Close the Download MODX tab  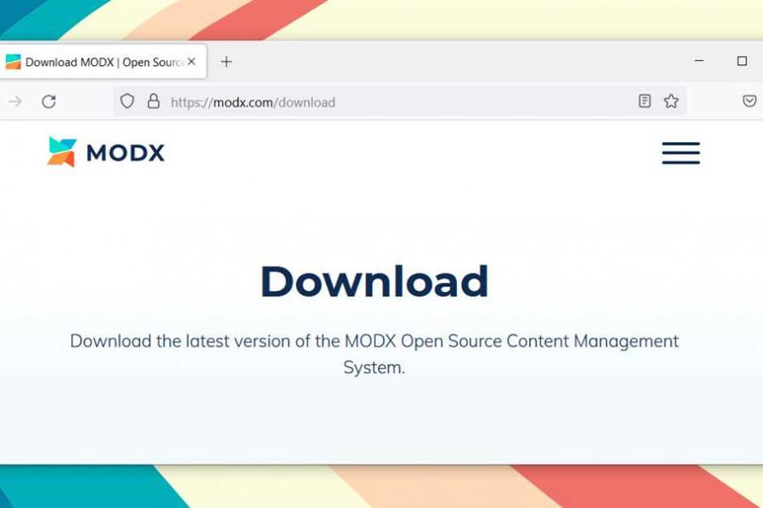[192, 62]
